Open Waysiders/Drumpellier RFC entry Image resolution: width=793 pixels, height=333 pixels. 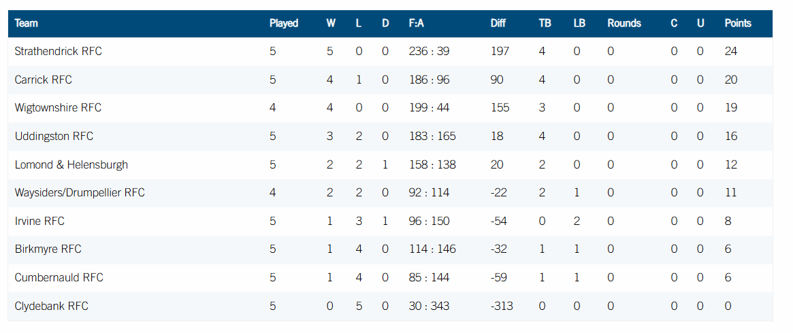pos(80,193)
